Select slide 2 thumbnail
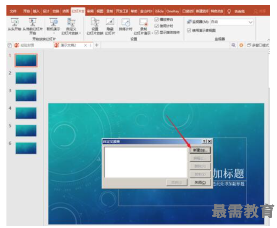Image resolution: width=277 pixels, height=228 pixels. coord(26,78)
